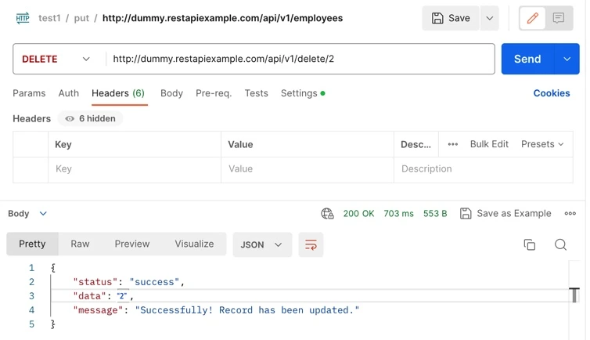Toggle line wrap in the response
Screen dimensions: 590x340
(x=311, y=244)
